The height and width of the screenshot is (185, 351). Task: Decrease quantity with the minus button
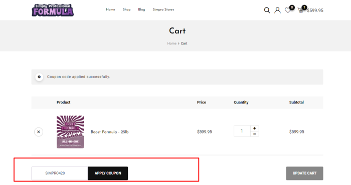pyautogui.click(x=255, y=134)
